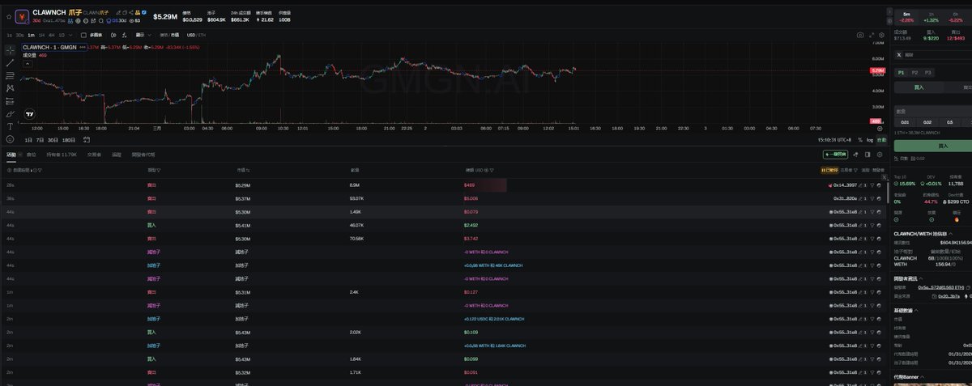
Task: Switch currency between USD and ETH
Action: (x=195, y=35)
